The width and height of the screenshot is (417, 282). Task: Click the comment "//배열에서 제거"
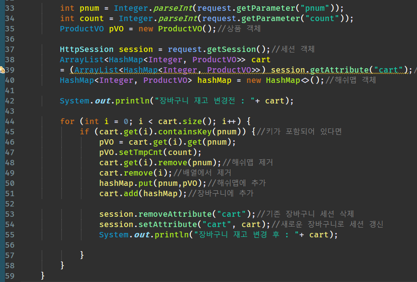[202, 173]
